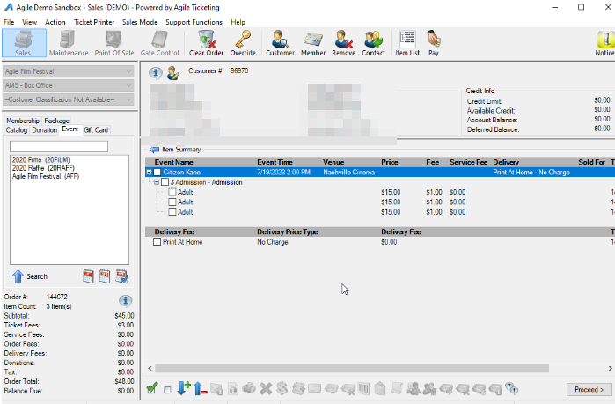Open the AMS - Box Office dropdown

coord(69,85)
